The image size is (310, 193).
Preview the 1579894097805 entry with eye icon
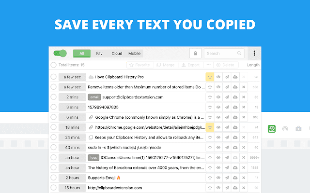218,107
